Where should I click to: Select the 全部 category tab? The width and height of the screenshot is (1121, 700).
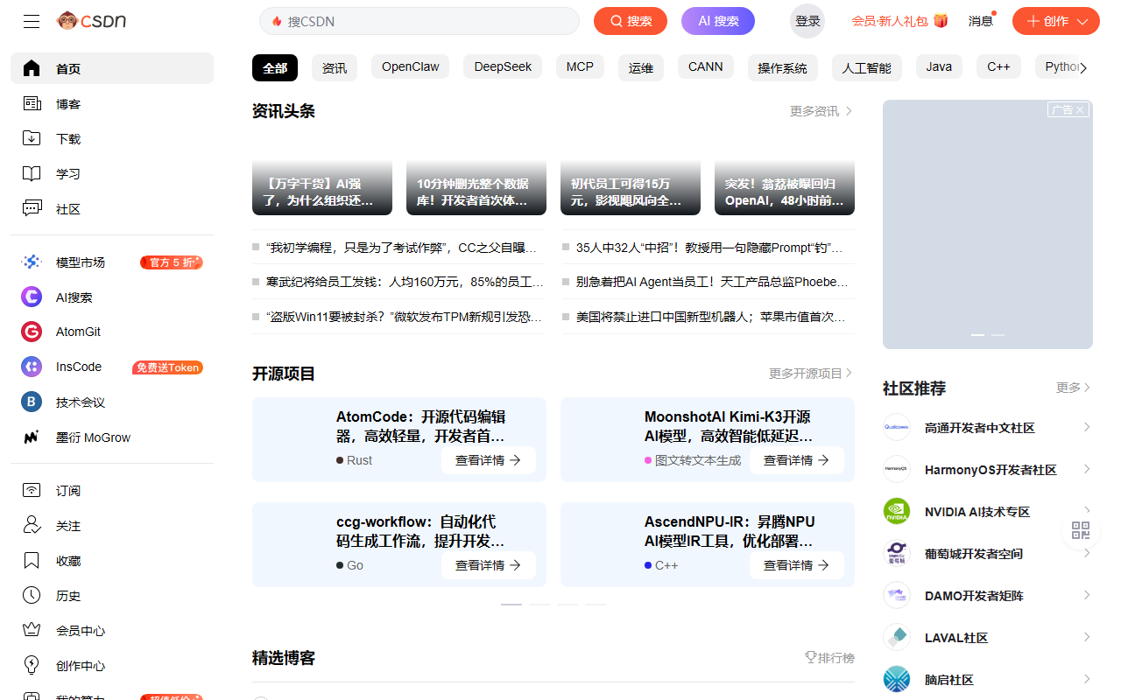point(275,67)
